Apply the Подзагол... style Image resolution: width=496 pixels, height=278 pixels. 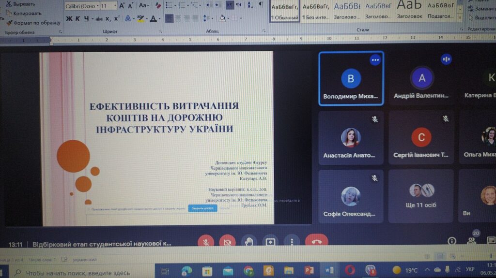click(441, 11)
